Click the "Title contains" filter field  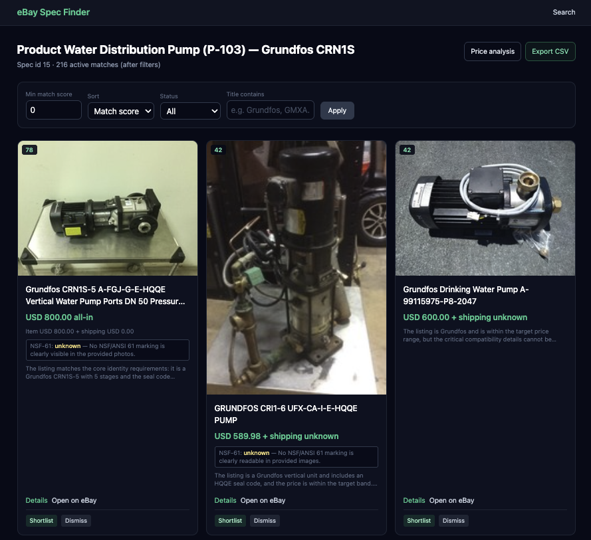[x=270, y=110]
